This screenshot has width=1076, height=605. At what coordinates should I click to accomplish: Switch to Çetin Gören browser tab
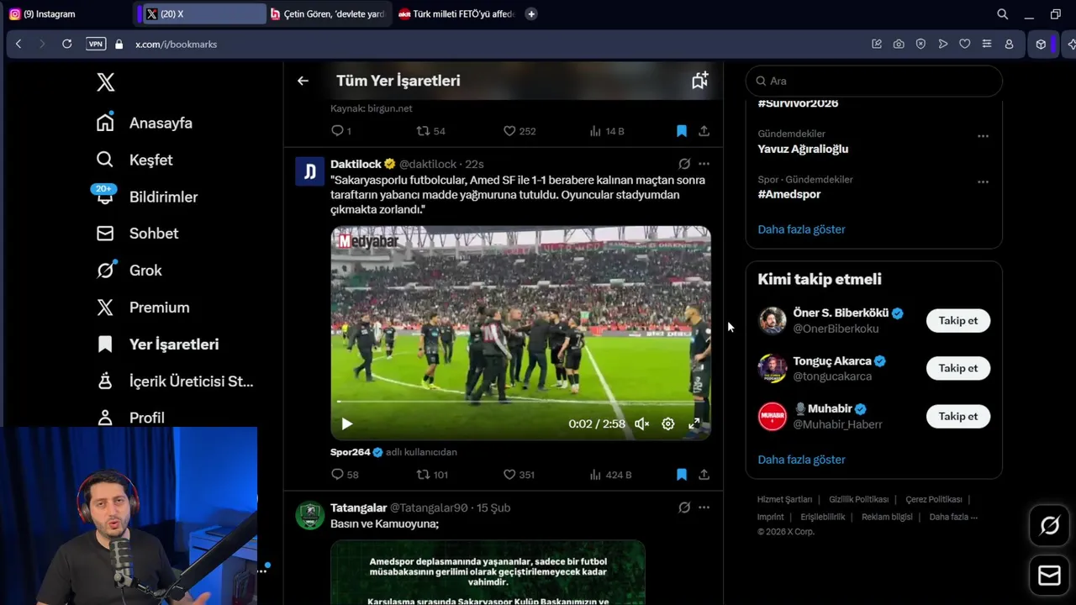329,13
